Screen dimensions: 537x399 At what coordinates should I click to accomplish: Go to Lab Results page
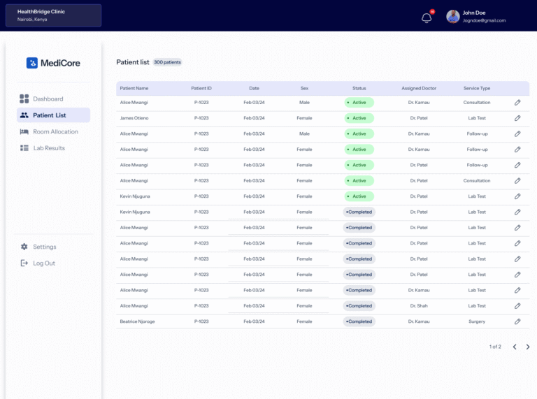[x=49, y=148]
